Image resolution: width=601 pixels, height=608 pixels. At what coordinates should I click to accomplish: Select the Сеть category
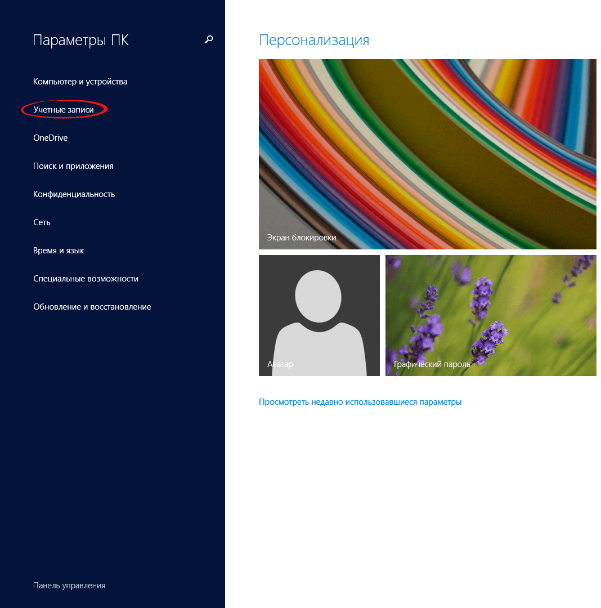pyautogui.click(x=42, y=222)
